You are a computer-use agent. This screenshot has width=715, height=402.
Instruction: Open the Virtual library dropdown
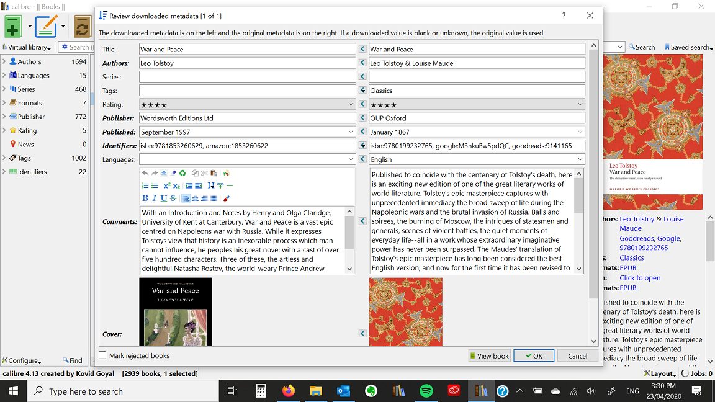[x=27, y=47]
